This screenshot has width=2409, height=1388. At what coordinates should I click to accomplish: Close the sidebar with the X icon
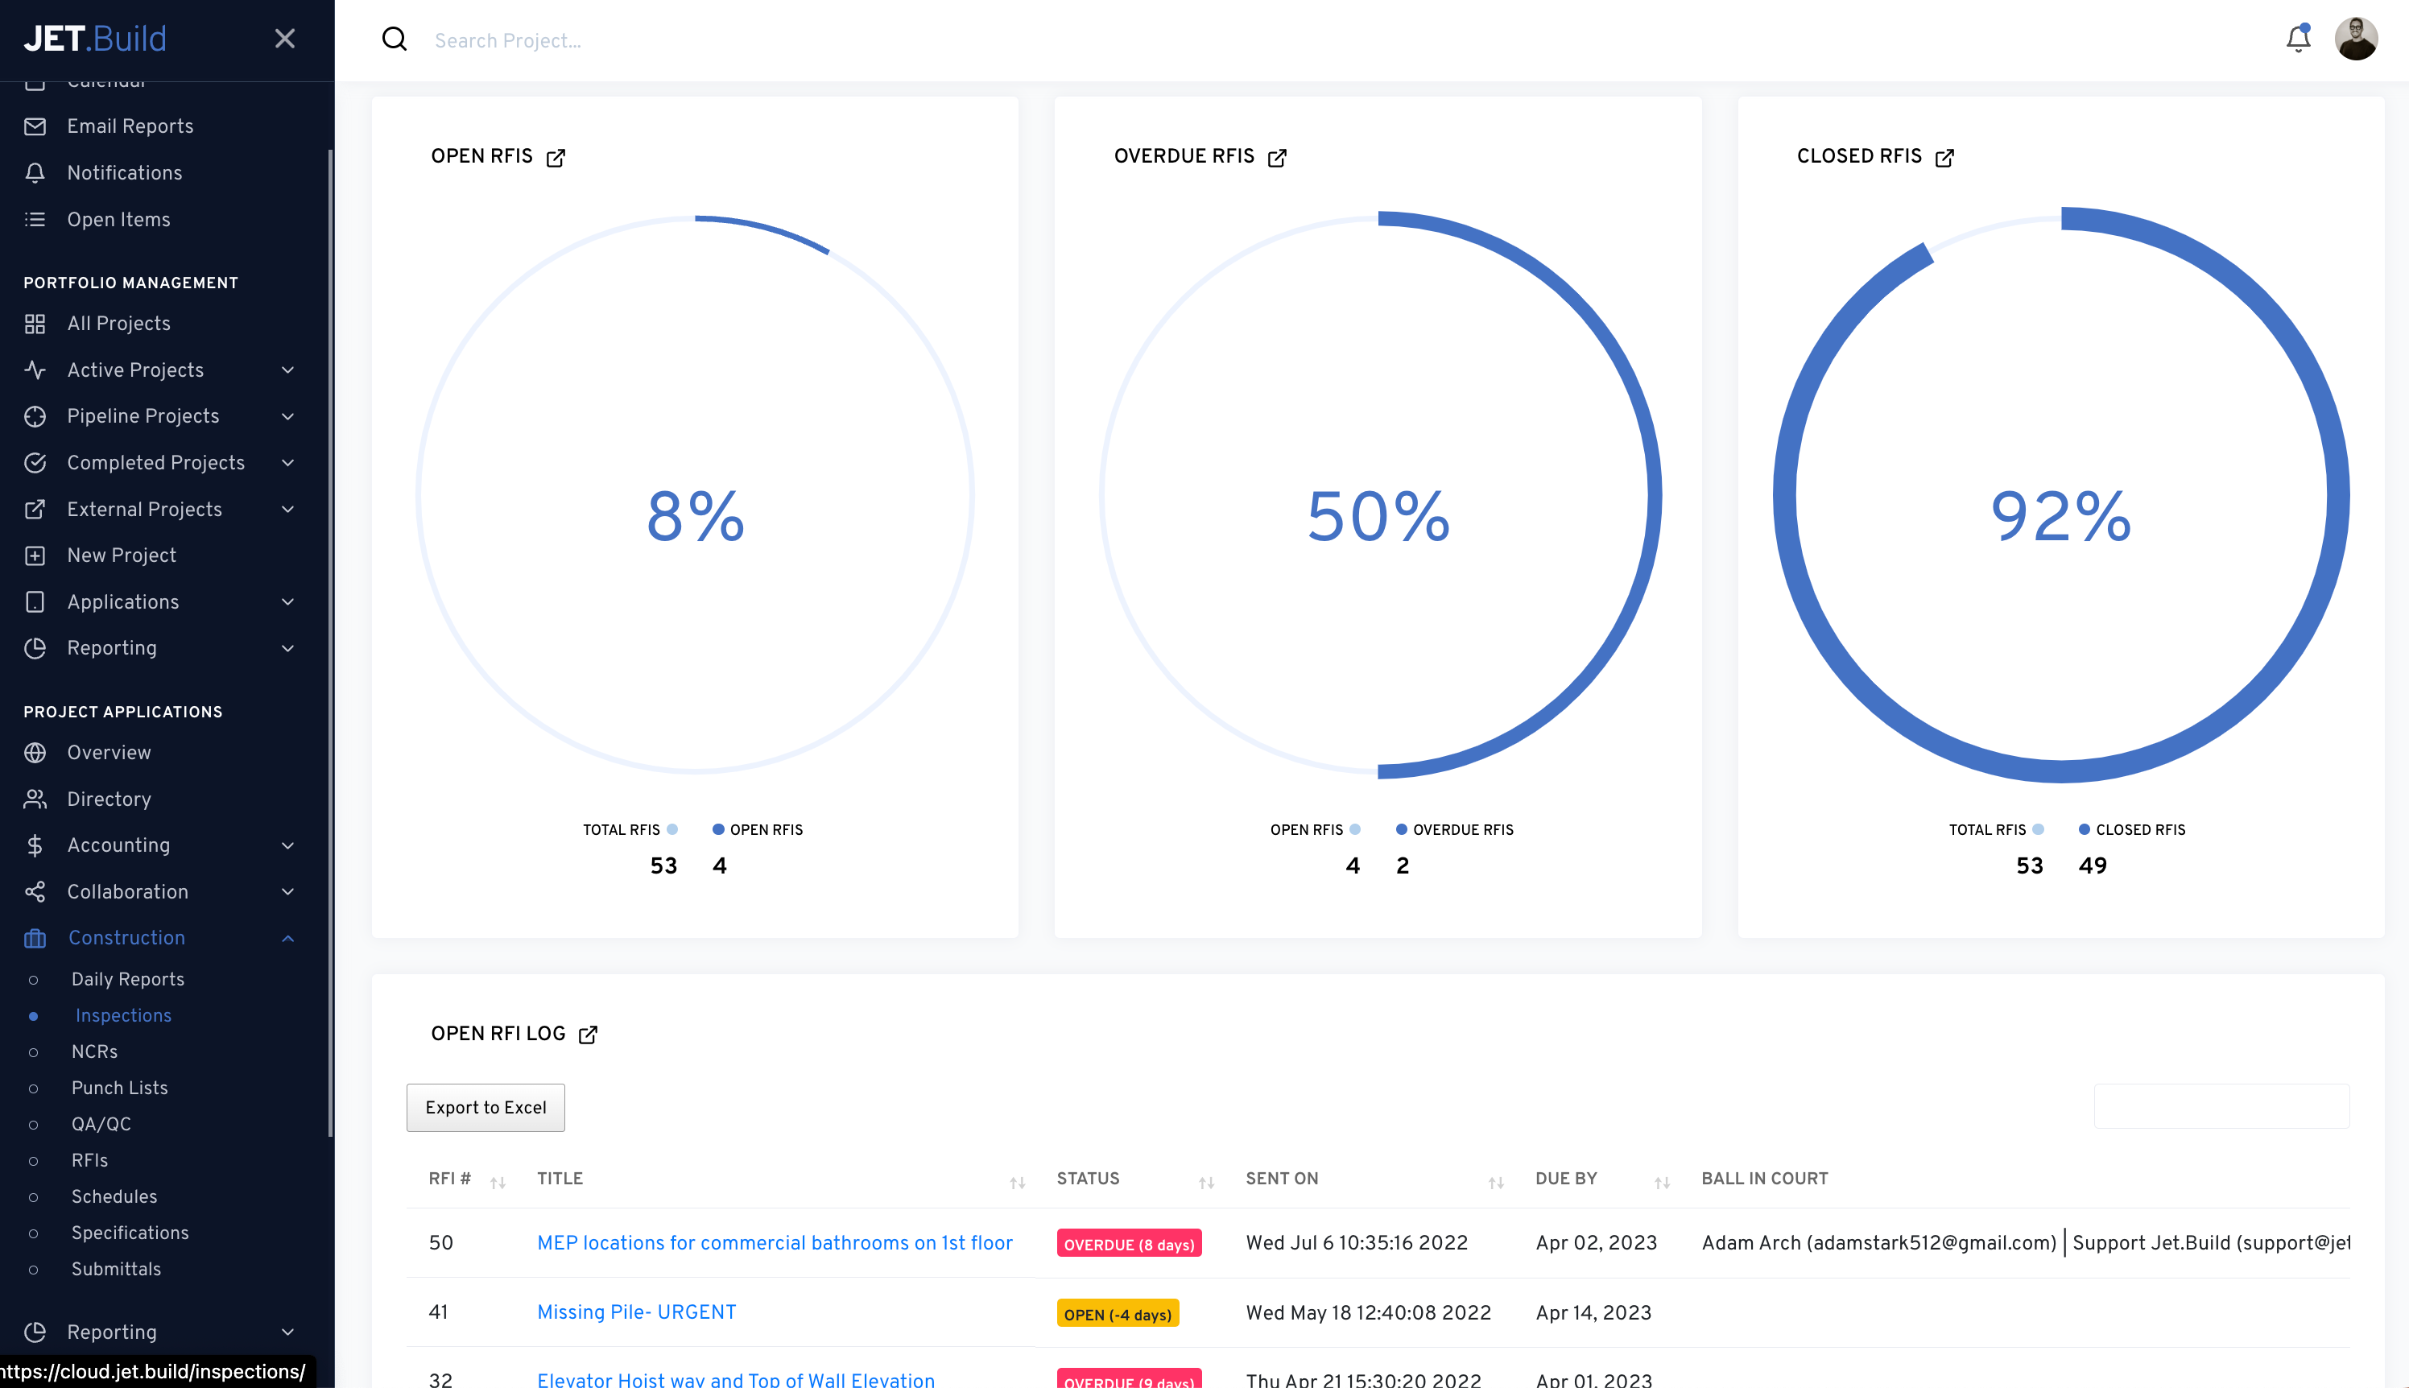coord(284,39)
